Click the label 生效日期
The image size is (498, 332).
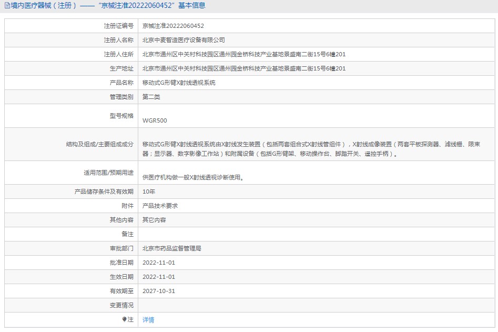pyautogui.click(x=121, y=277)
